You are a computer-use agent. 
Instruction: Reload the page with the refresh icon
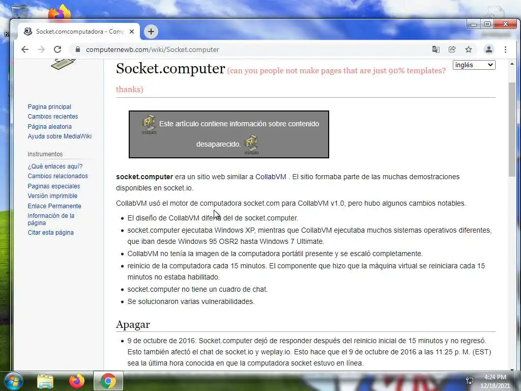click(x=57, y=49)
